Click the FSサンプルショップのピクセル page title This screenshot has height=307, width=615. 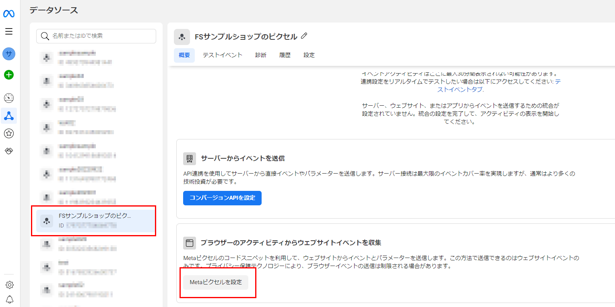pos(246,37)
